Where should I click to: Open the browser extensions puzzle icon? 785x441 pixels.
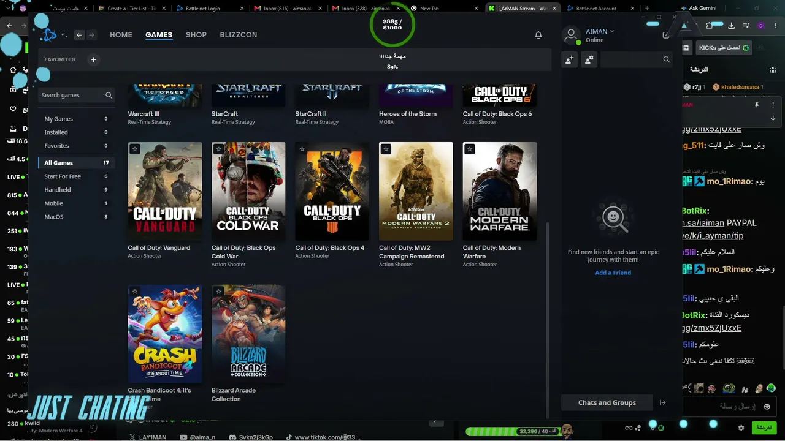click(710, 26)
